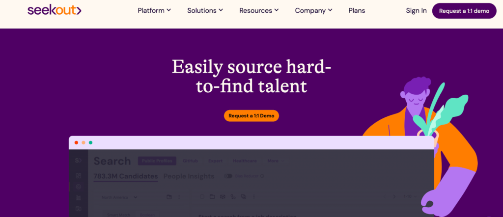Click the S> logo icon in app sidebar
Image resolution: width=503 pixels, height=217 pixels.
79,161
